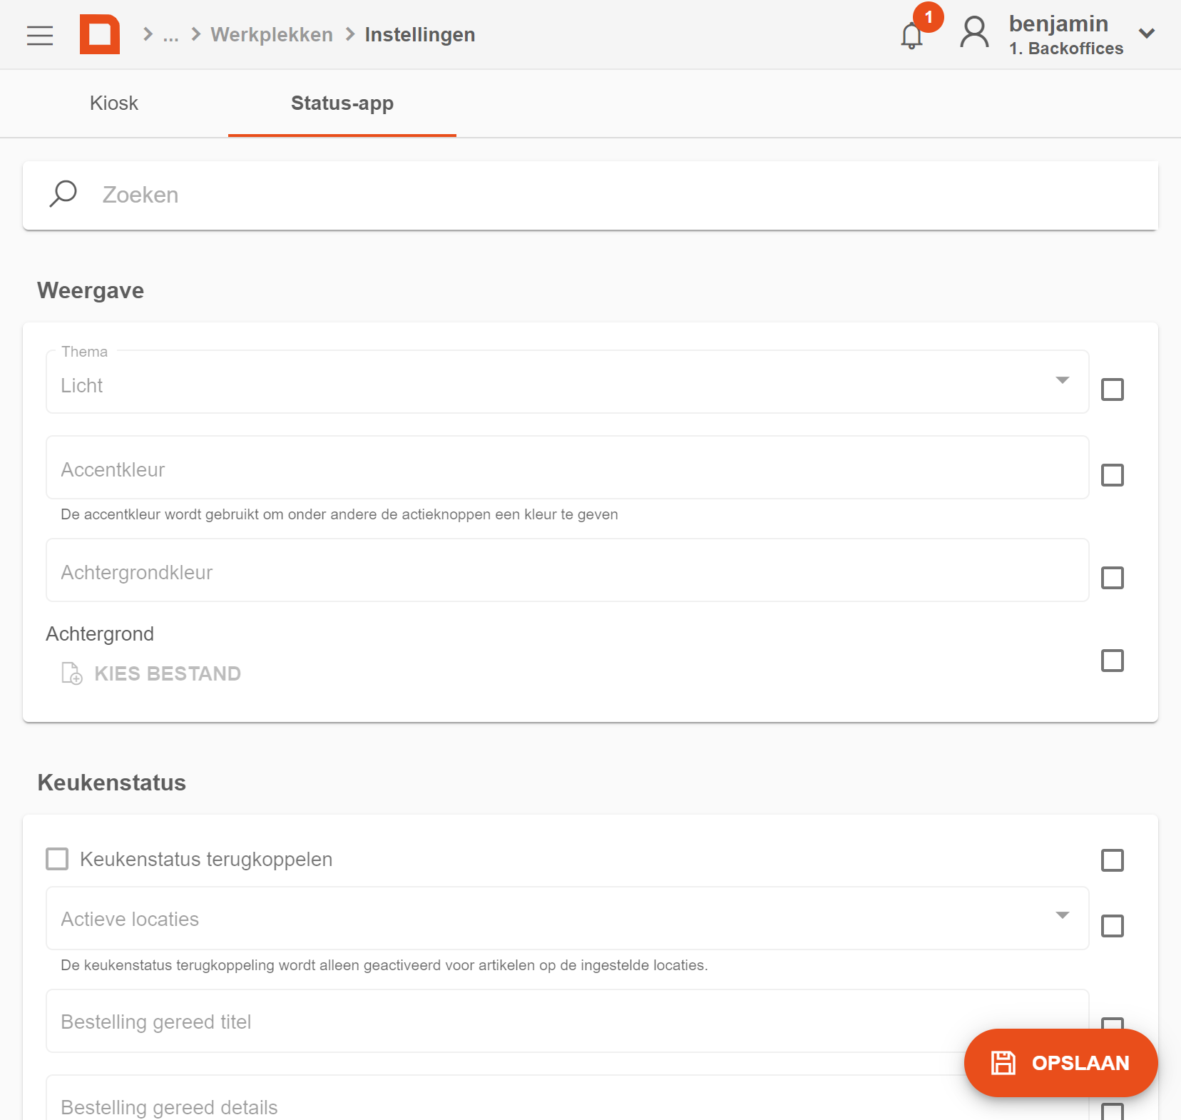Select the Status-app tab
The width and height of the screenshot is (1181, 1120).
click(342, 103)
